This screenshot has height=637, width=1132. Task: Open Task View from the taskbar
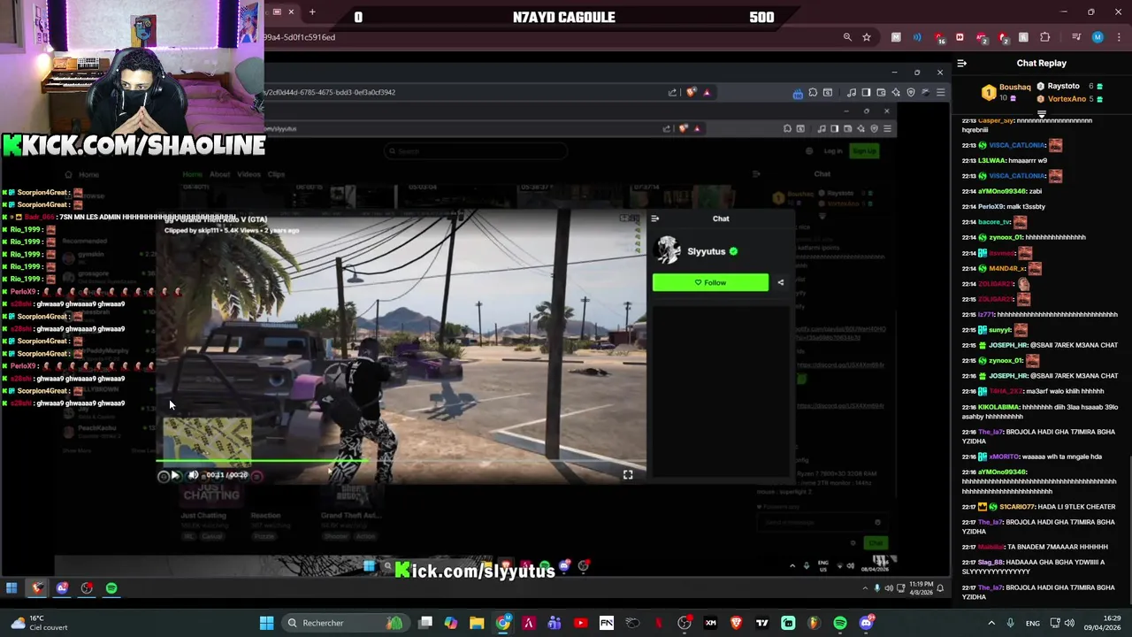point(425,623)
